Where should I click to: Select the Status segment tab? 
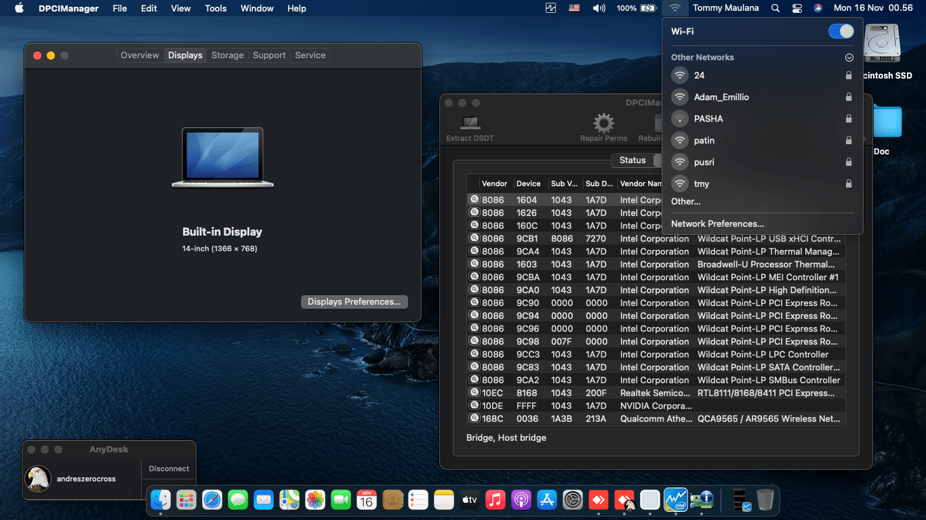[632, 160]
